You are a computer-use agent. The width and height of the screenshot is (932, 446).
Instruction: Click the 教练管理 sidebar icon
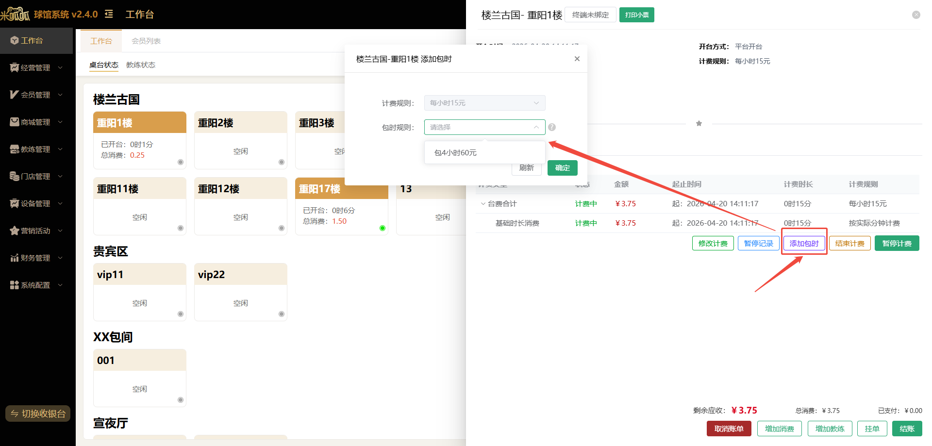point(15,149)
